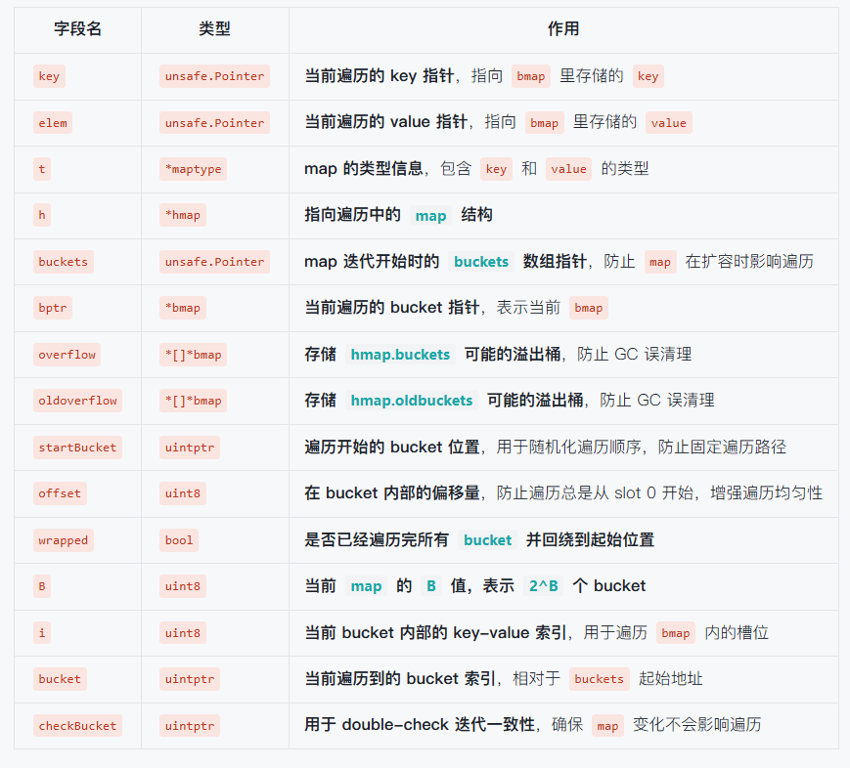Viewport: 850px width, 768px height.
Task: Click uintptr type in startBucket row
Action: tap(190, 448)
